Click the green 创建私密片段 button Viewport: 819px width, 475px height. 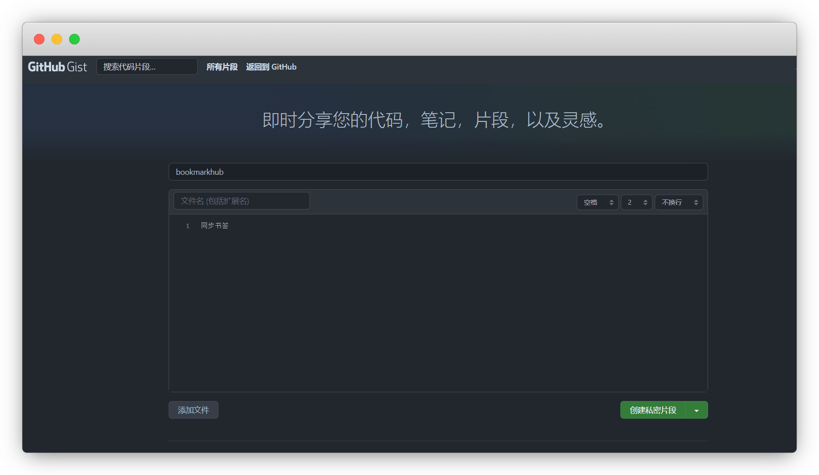coord(653,410)
